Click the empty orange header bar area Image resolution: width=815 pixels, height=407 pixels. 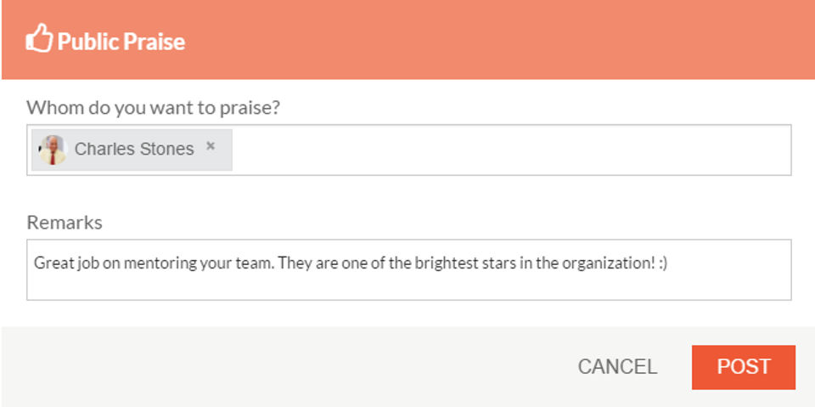[509, 40]
